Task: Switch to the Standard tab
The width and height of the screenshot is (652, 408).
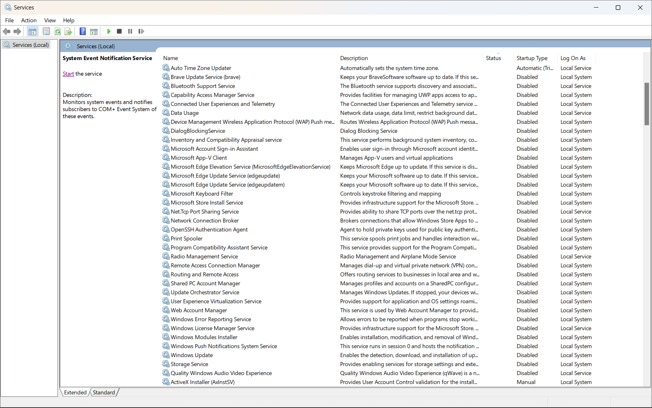Action: [x=103, y=393]
